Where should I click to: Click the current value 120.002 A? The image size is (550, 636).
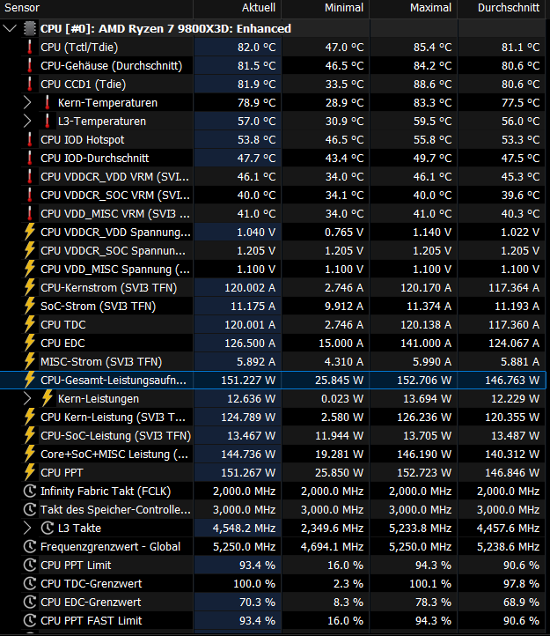tap(250, 288)
